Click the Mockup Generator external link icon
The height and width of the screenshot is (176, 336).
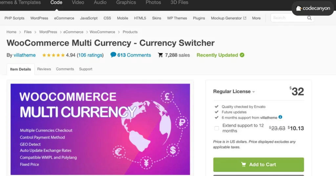[x=245, y=18]
